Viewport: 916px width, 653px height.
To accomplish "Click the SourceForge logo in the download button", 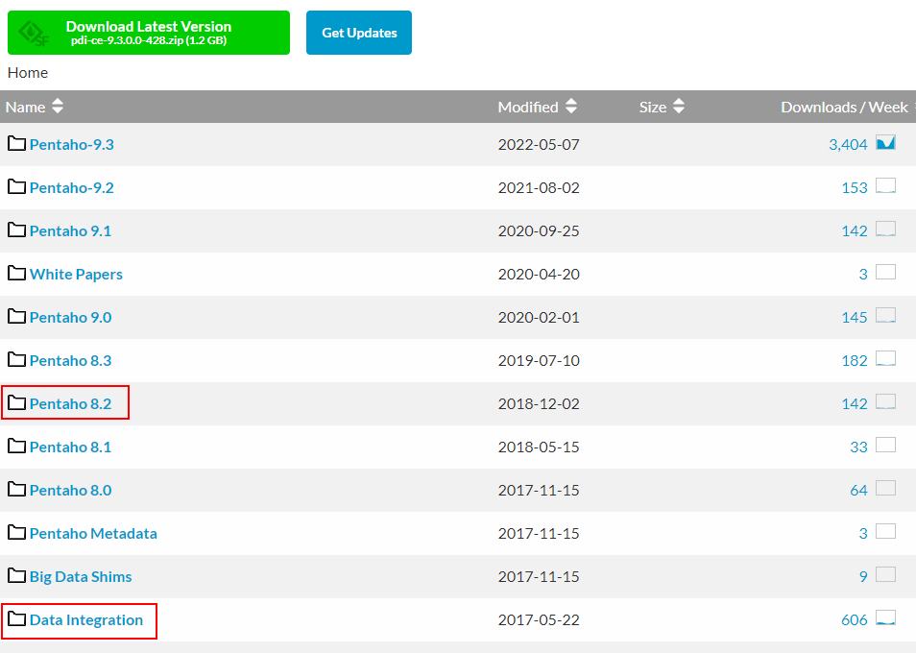I will click(x=34, y=34).
